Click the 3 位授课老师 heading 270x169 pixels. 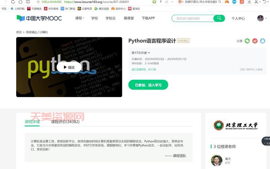[x=225, y=147]
